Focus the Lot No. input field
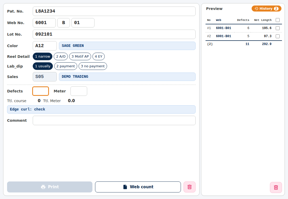Image resolution: width=288 pixels, height=199 pixels. click(x=114, y=34)
